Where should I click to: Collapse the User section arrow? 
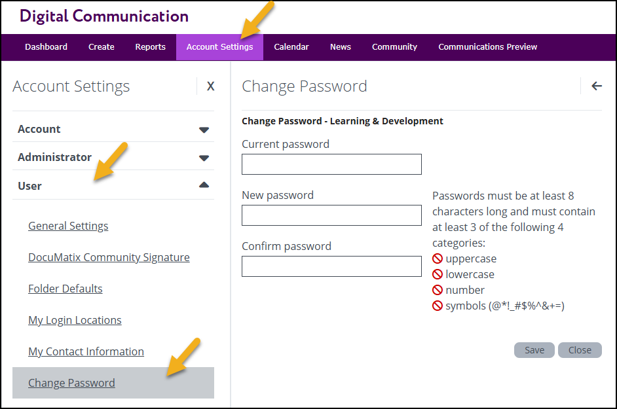pyautogui.click(x=204, y=185)
